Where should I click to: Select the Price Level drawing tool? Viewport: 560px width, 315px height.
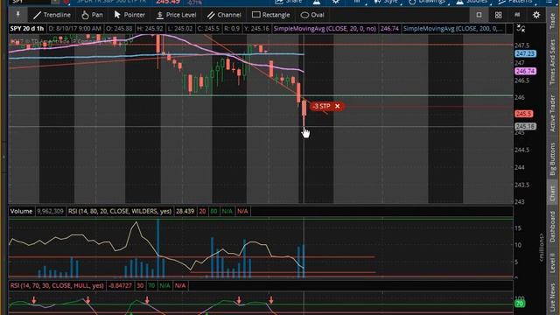[177, 15]
